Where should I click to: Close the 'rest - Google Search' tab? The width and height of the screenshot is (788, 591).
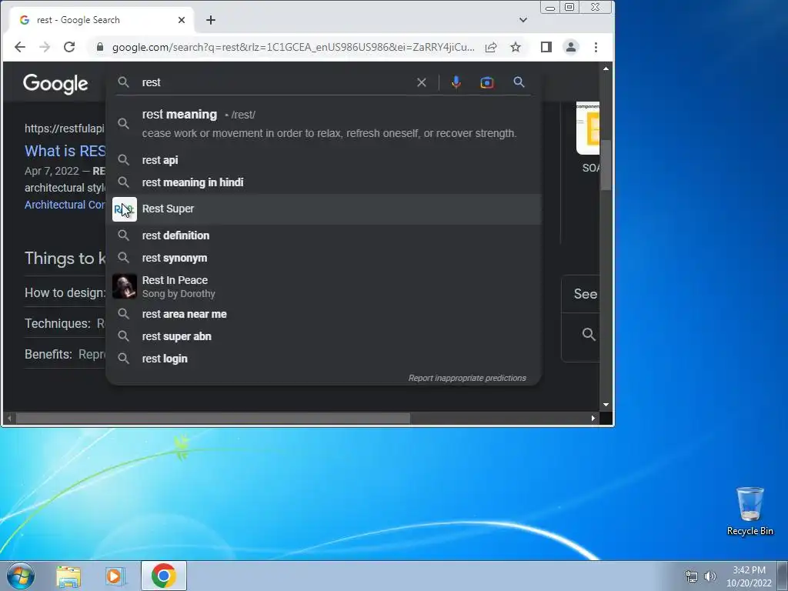[x=182, y=20]
